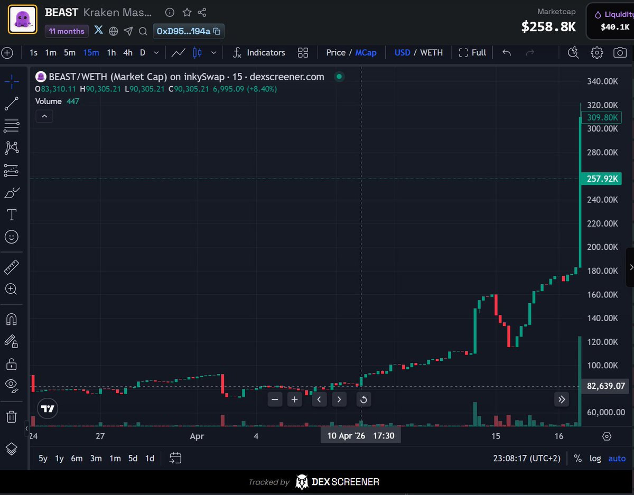Select the ruler measure tool

[x=12, y=267]
